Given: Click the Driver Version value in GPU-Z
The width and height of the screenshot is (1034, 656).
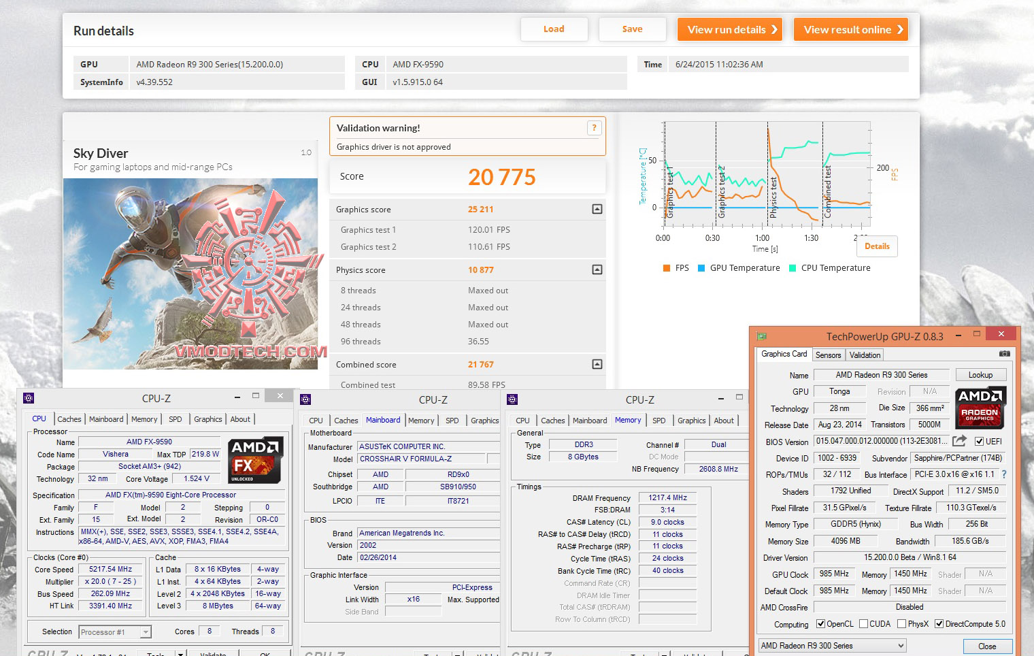Looking at the screenshot, I should click(910, 557).
